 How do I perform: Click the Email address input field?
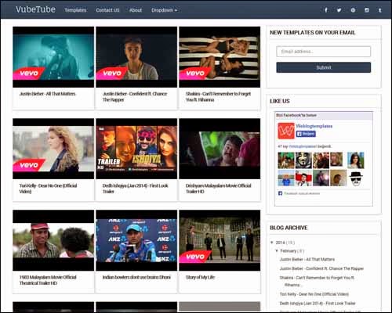[323, 52]
